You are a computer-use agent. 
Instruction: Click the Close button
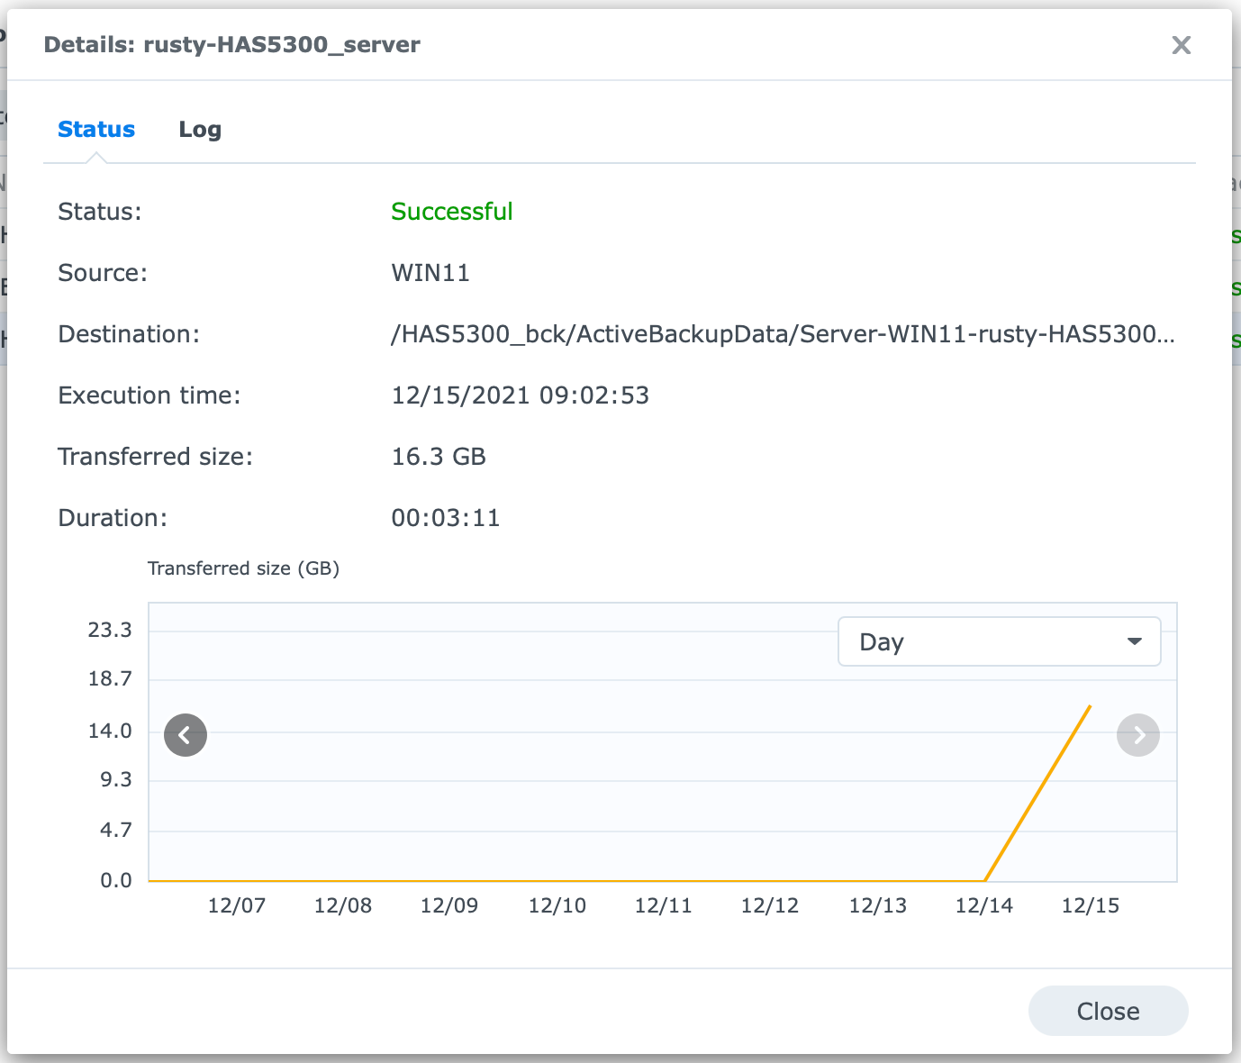pos(1108,1011)
